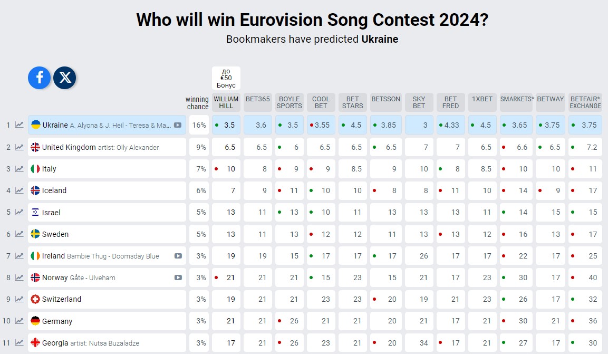Click Ukraine's William Hill odds 3.5

(x=226, y=126)
